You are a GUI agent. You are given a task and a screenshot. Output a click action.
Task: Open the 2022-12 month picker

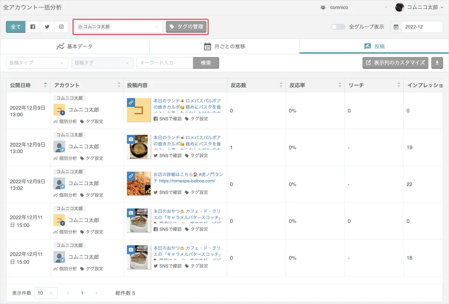(422, 27)
